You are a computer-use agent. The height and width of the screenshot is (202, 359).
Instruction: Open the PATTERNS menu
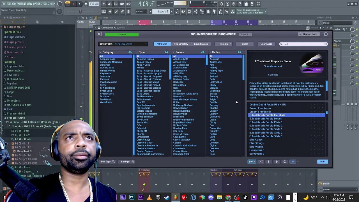pyautogui.click(x=21, y=4)
